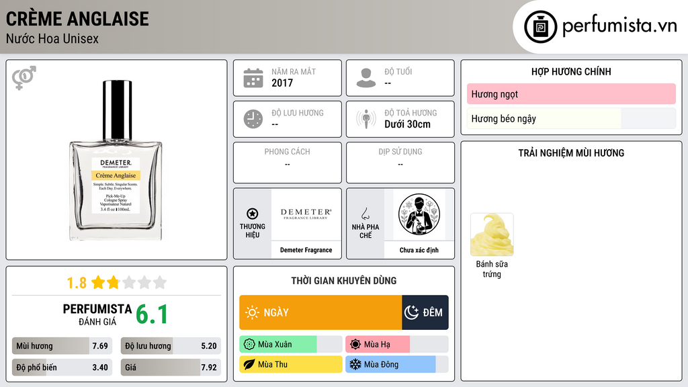
Task: Click the Mùa Xuân season bar
Action: [x=290, y=345]
